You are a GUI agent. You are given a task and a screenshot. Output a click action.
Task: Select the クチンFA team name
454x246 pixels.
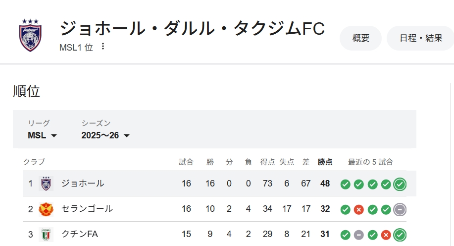tap(80, 234)
